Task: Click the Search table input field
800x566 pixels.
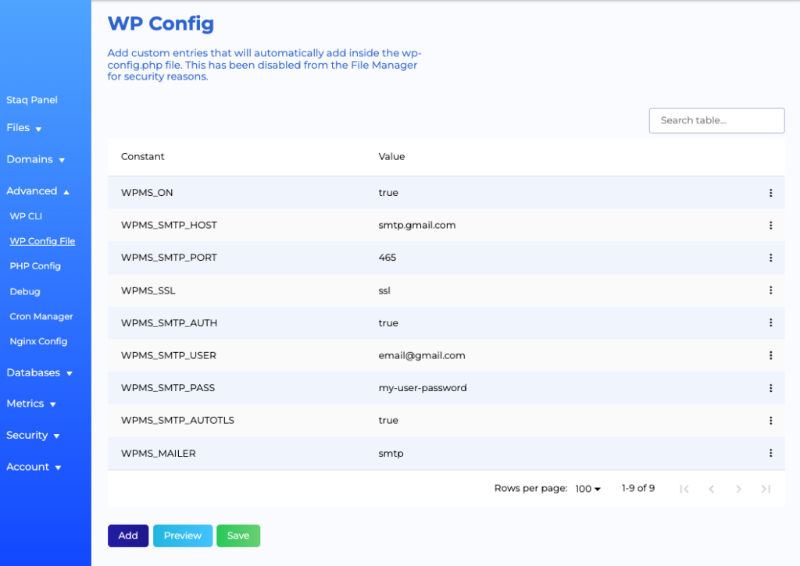Action: click(716, 120)
